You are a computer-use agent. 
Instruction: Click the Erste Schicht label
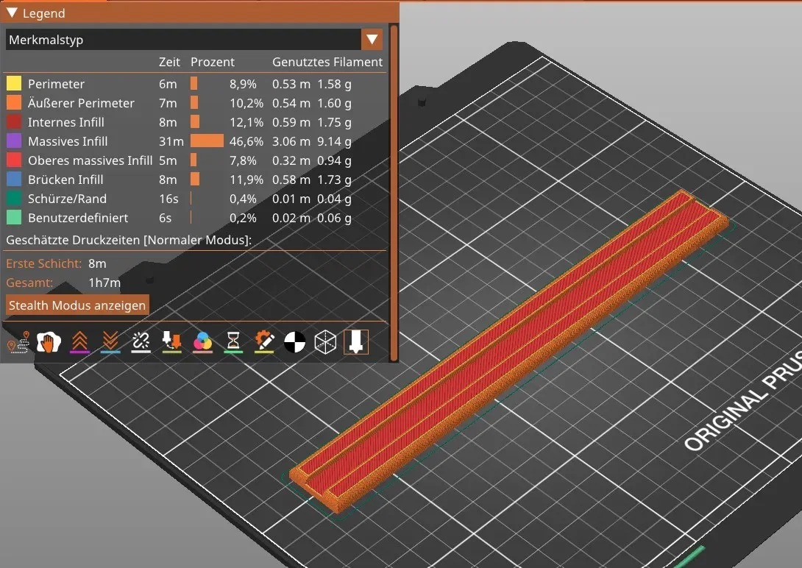coord(44,263)
